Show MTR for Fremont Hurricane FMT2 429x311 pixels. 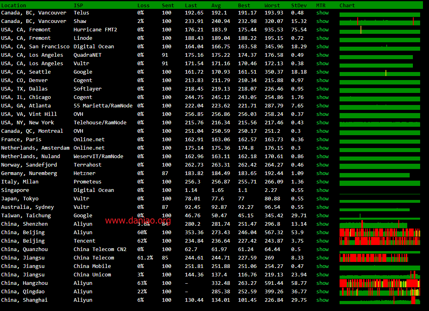point(322,30)
